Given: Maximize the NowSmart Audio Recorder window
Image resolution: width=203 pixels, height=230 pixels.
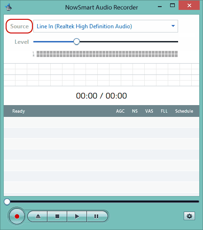Looking at the screenshot, I should 172,6.
